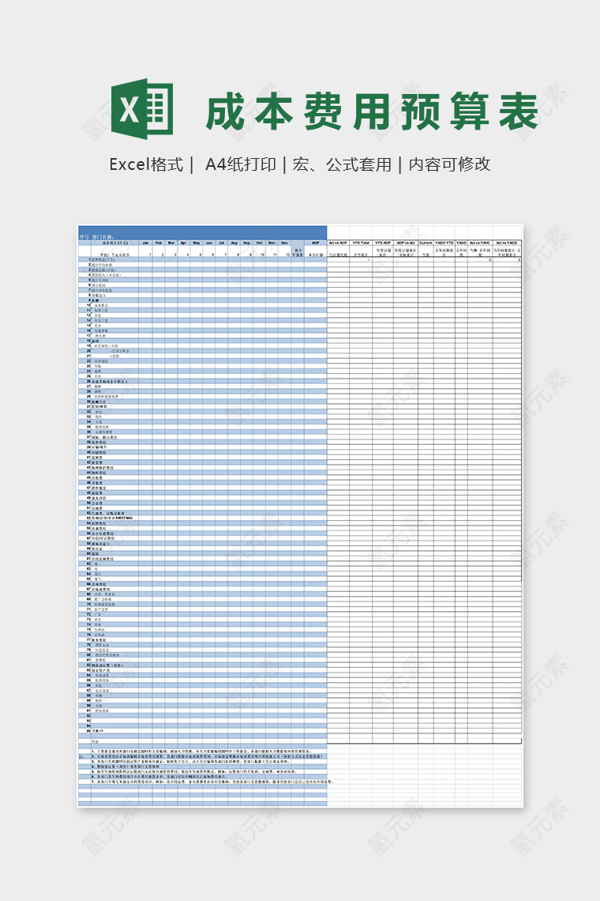Click the green Excel logo icon

coord(142,109)
